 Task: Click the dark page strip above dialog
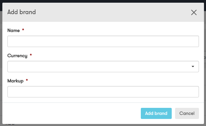click(103, 1)
